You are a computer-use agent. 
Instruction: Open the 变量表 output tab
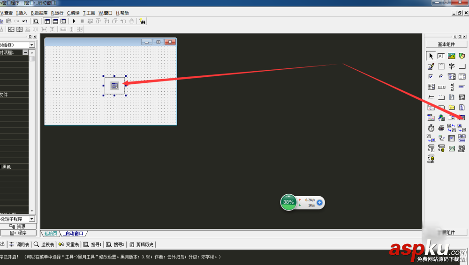point(69,244)
